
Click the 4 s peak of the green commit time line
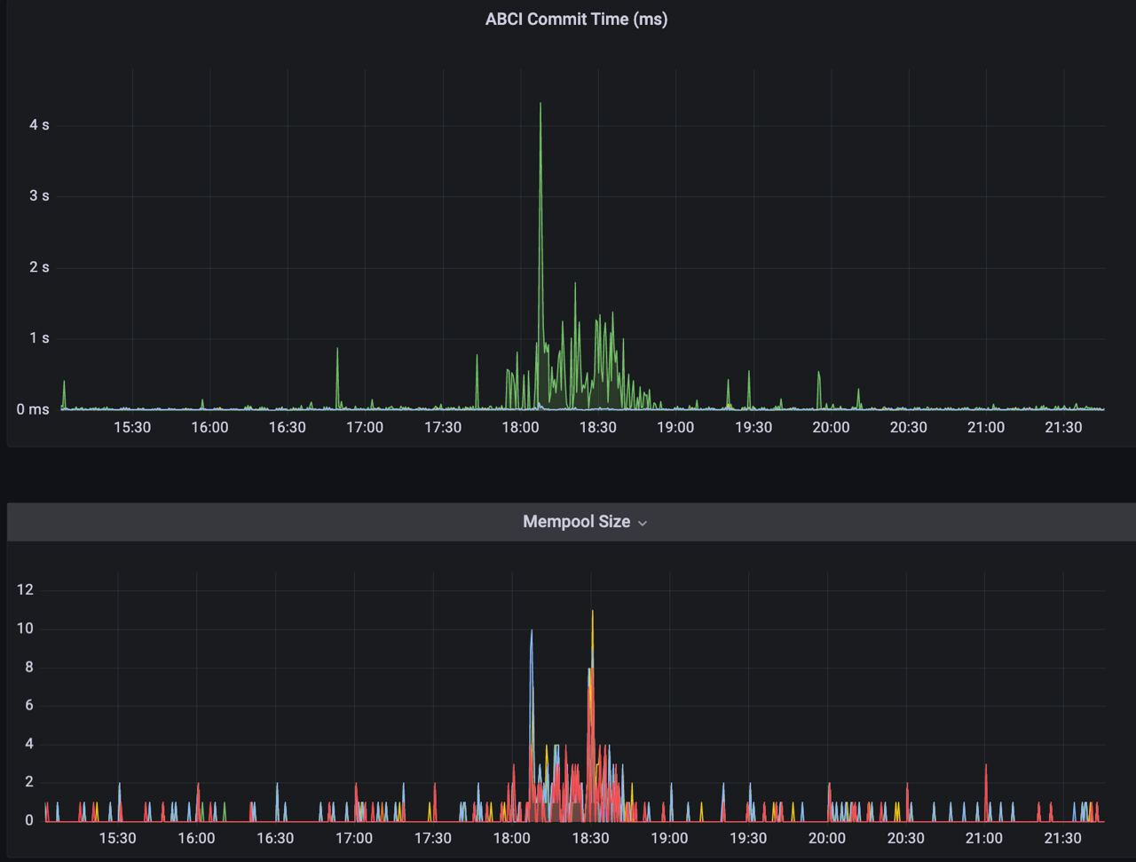point(540,106)
